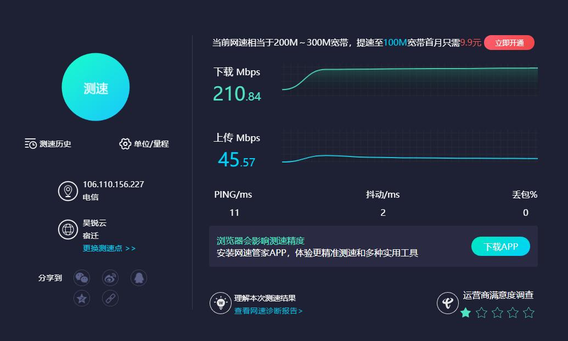Viewport: 568px width, 341px height.
Task: Share to Qzone using the star icon
Action: pyautogui.click(x=81, y=298)
